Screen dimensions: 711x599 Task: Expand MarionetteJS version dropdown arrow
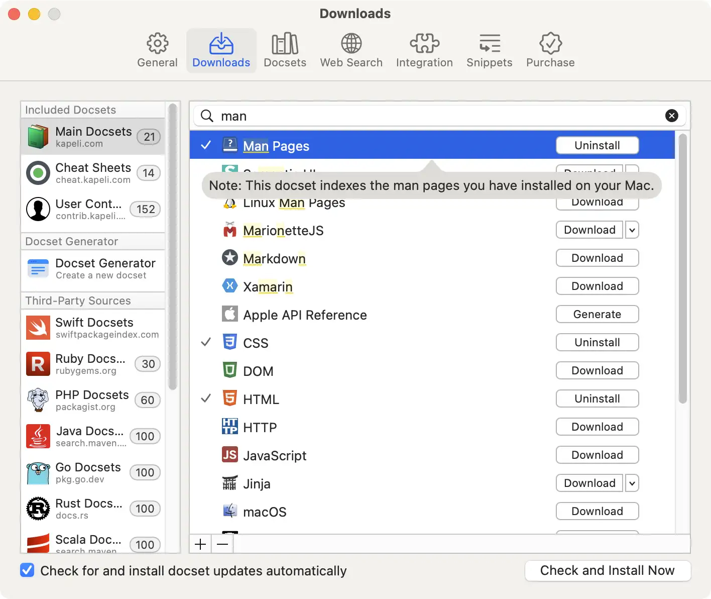click(x=632, y=230)
